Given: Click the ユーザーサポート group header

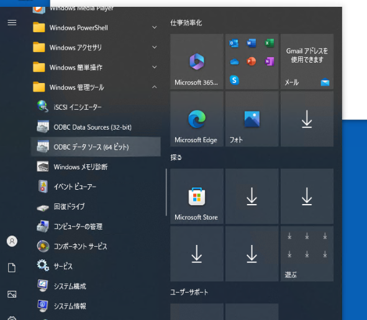Looking at the screenshot, I should [x=189, y=292].
